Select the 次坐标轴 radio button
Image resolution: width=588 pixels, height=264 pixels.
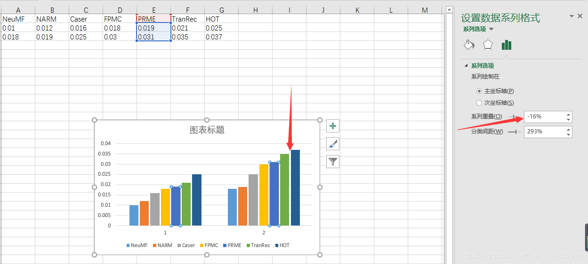click(x=479, y=103)
